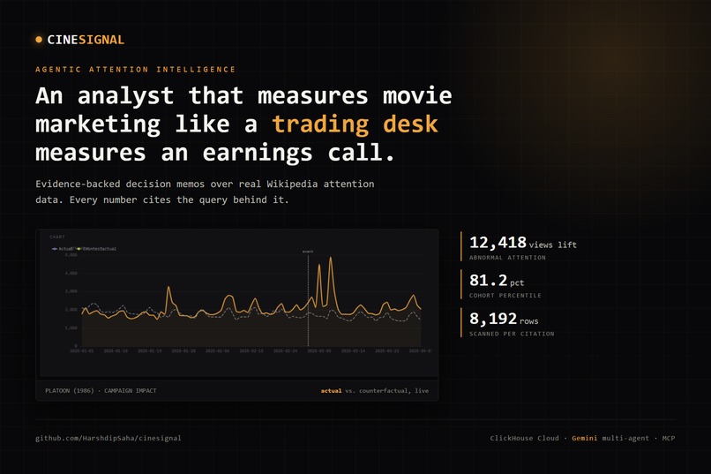This screenshot has height=474, width=711.
Task: Click the 'AGENTIC ATTENTION INTELLIGENCE' tagline
Action: [136, 70]
